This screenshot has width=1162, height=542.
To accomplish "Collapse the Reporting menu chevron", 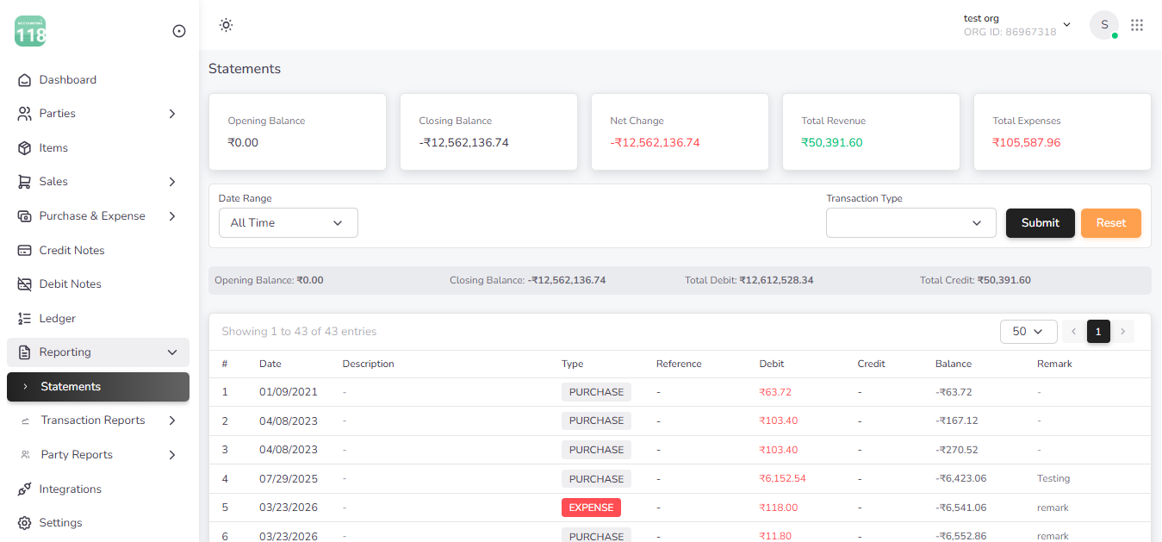I will (172, 352).
